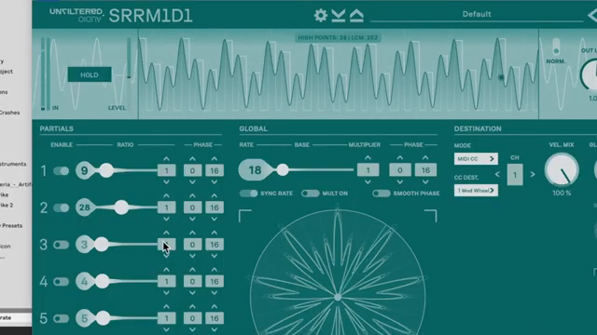
Task: Click the global rate slider handle
Action: coord(282,169)
